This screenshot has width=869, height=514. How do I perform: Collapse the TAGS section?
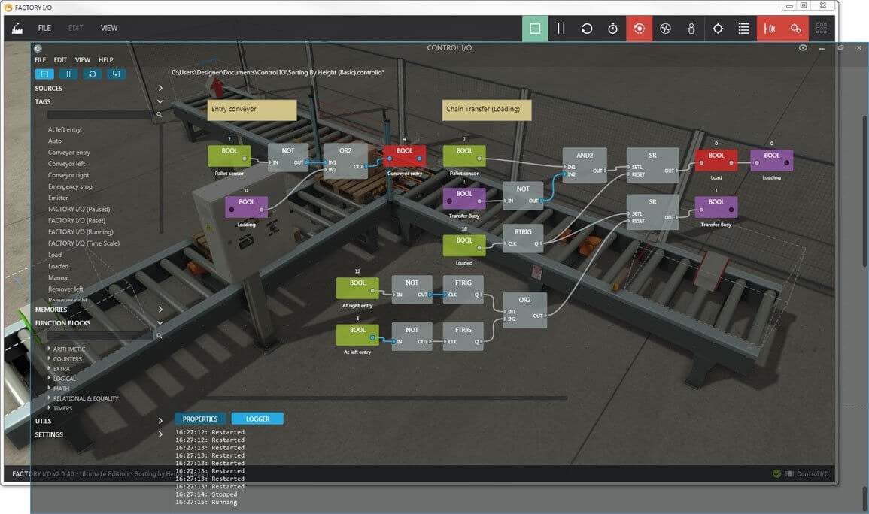click(x=160, y=101)
